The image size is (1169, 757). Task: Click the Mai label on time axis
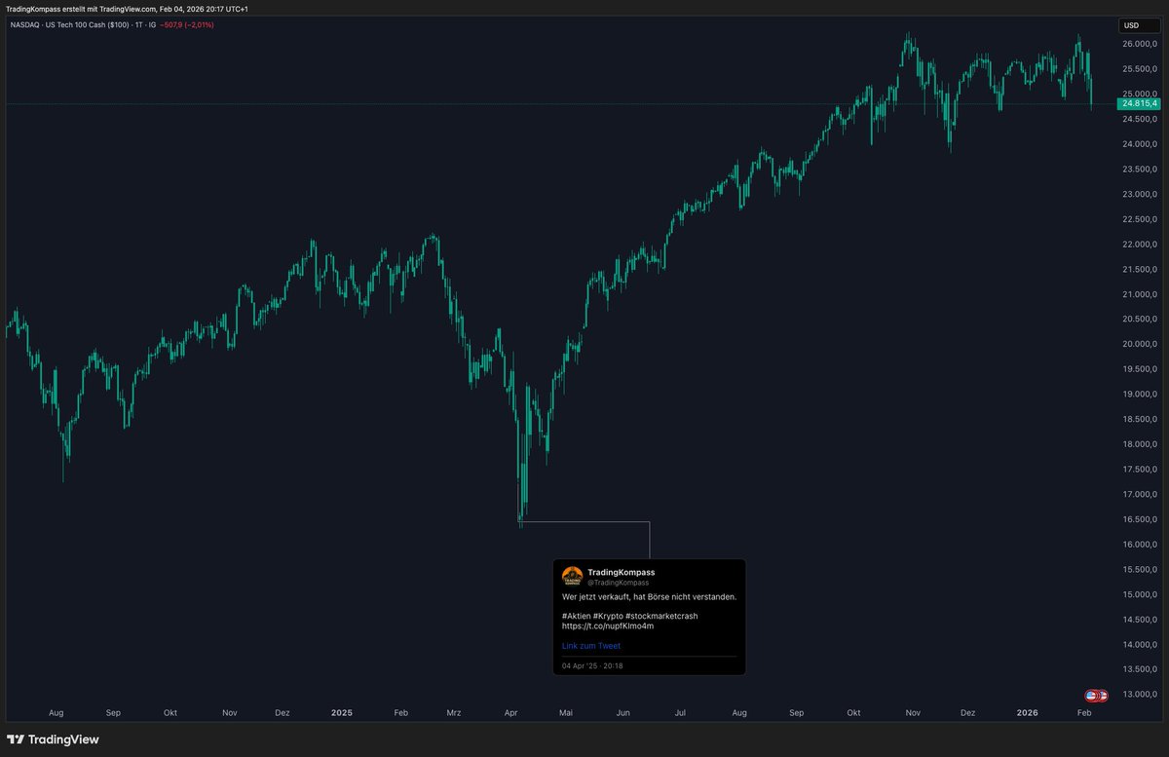[565, 713]
